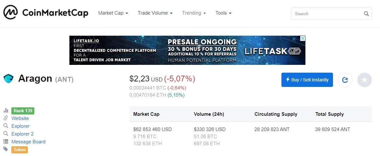Click the Buy / Sell Instantly button
This screenshot has width=380, height=156.
(x=307, y=80)
